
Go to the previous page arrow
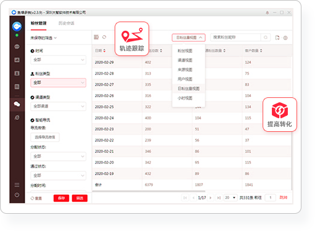[x=194, y=198]
